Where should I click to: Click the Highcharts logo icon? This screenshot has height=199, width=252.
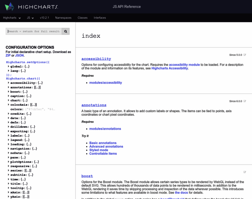(10, 6)
